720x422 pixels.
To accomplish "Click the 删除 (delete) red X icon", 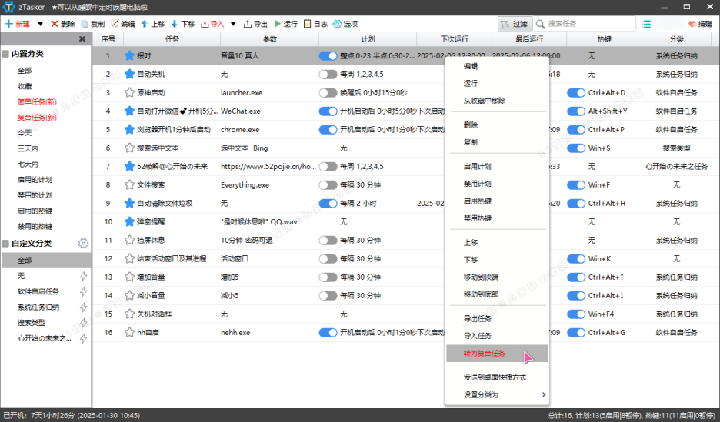I will [x=55, y=24].
